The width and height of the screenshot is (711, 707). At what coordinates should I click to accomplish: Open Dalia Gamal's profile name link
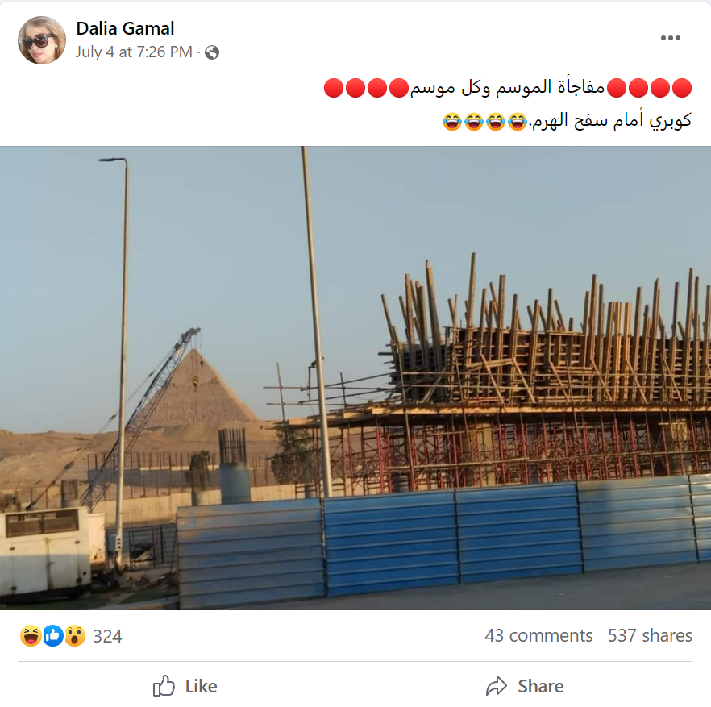125,28
